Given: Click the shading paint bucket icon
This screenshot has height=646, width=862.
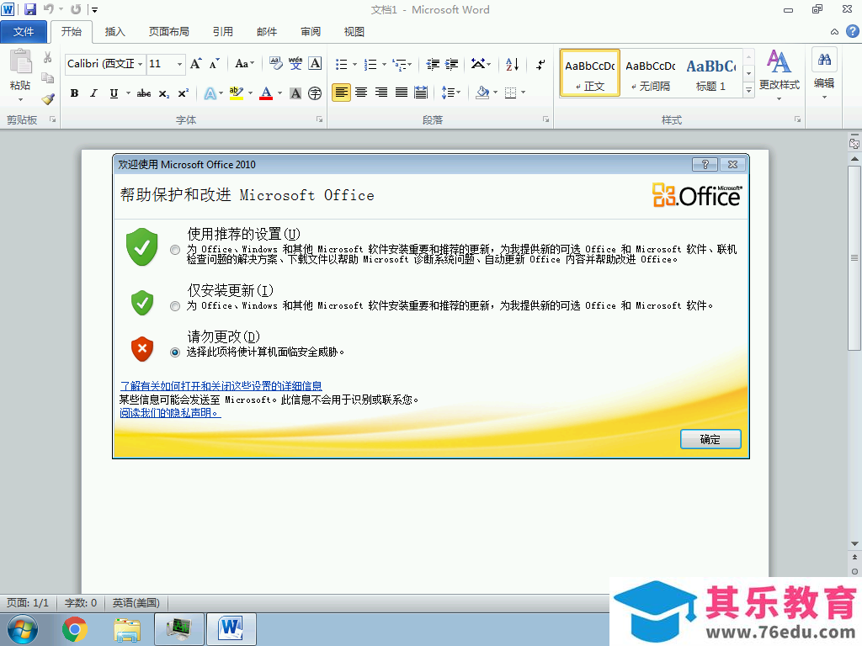Looking at the screenshot, I should pyautogui.click(x=482, y=93).
